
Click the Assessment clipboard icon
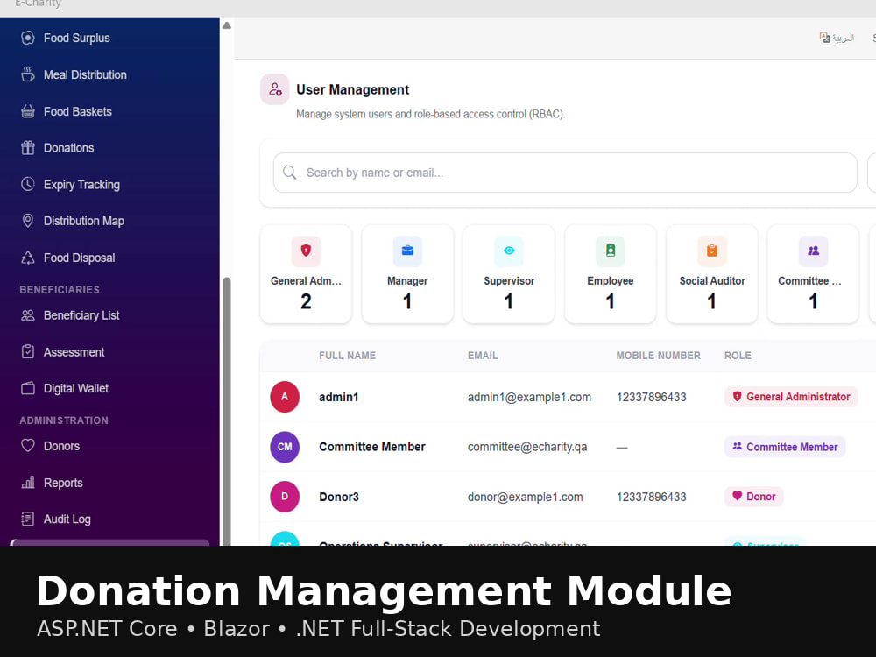[x=28, y=352]
